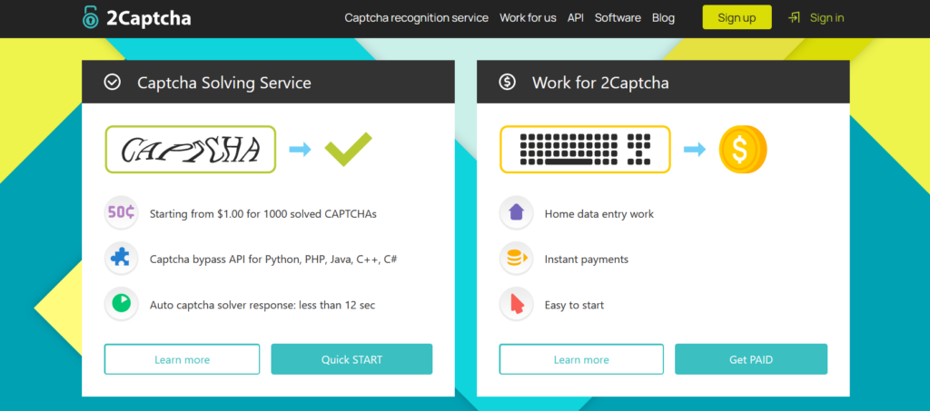
Task: Open the Work for us page
Action: pyautogui.click(x=528, y=18)
